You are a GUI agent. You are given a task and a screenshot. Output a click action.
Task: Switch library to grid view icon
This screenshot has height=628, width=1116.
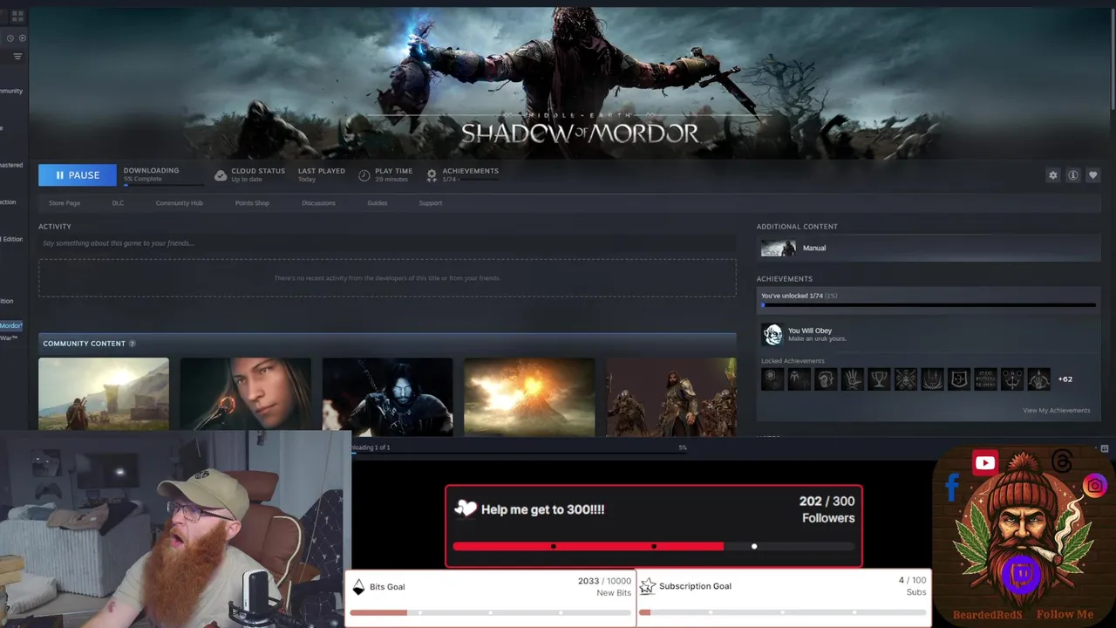[x=17, y=16]
